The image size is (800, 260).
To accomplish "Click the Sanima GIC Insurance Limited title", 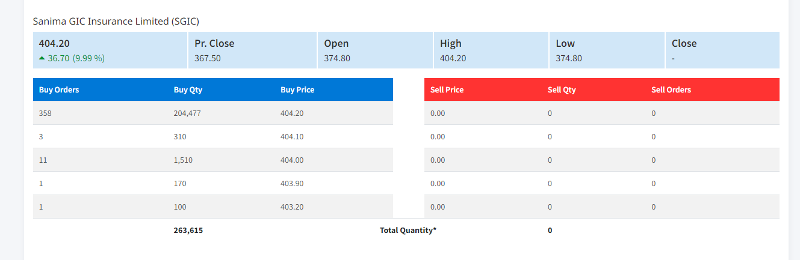I will pos(116,21).
